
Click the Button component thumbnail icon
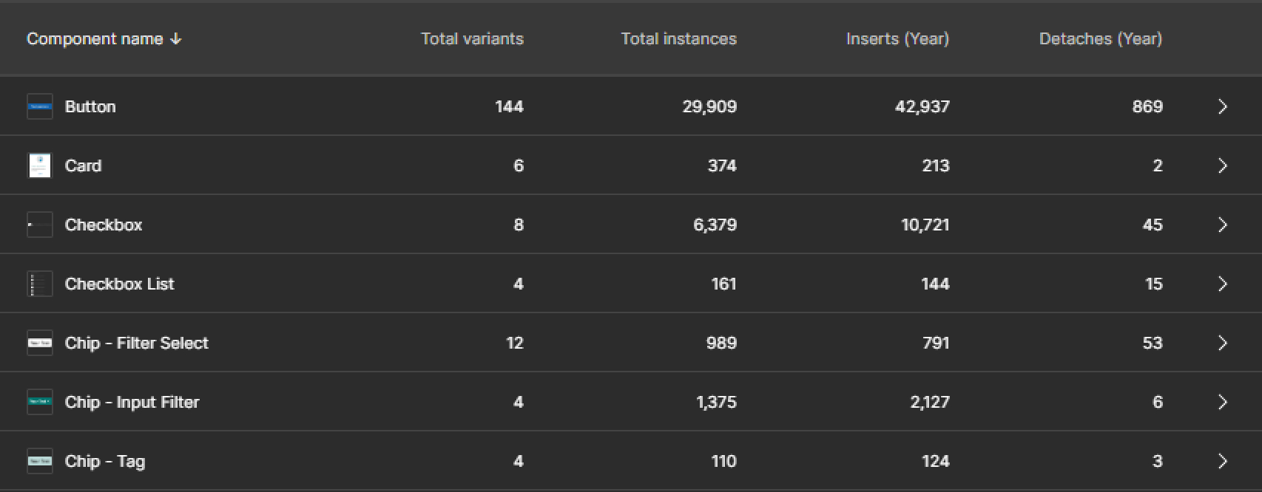40,106
